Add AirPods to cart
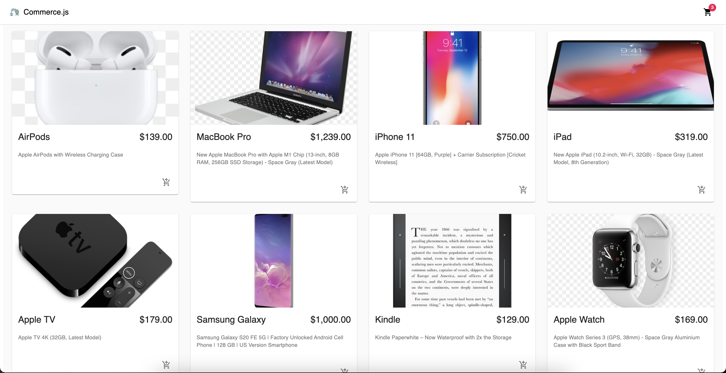This screenshot has width=726, height=373. click(x=166, y=182)
